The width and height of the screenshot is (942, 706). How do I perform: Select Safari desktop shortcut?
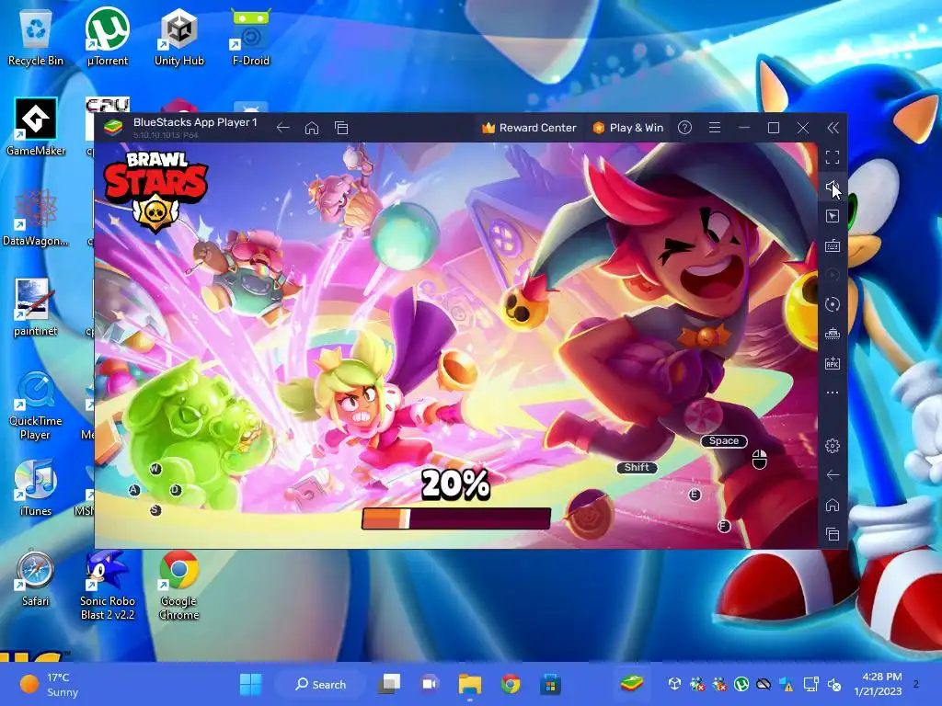point(36,577)
